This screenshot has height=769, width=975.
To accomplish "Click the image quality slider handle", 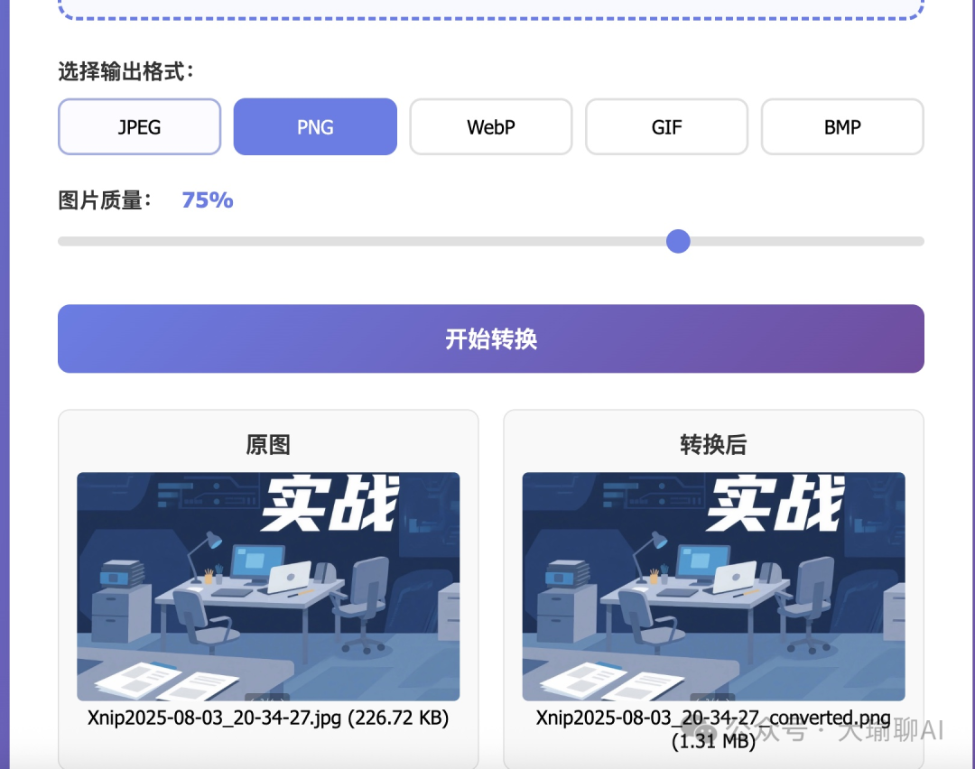I will pyautogui.click(x=678, y=242).
